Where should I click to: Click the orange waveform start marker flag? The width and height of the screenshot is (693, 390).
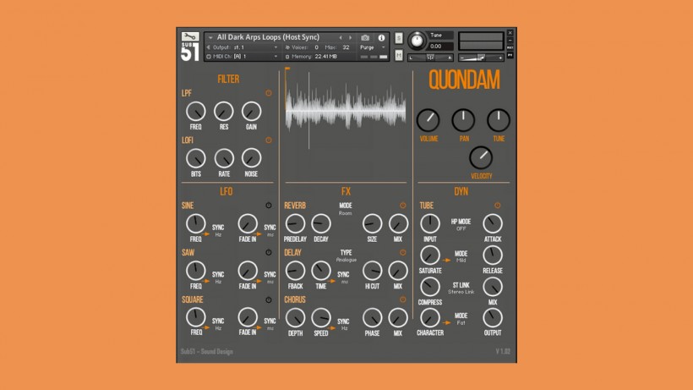[287, 69]
